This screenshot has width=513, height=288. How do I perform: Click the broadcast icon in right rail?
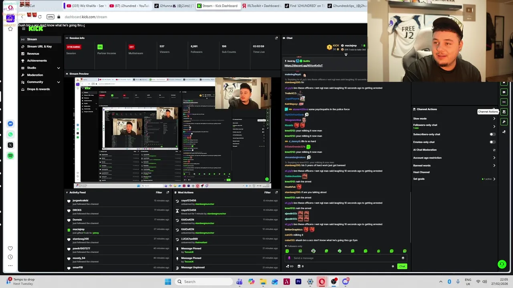coord(504,102)
